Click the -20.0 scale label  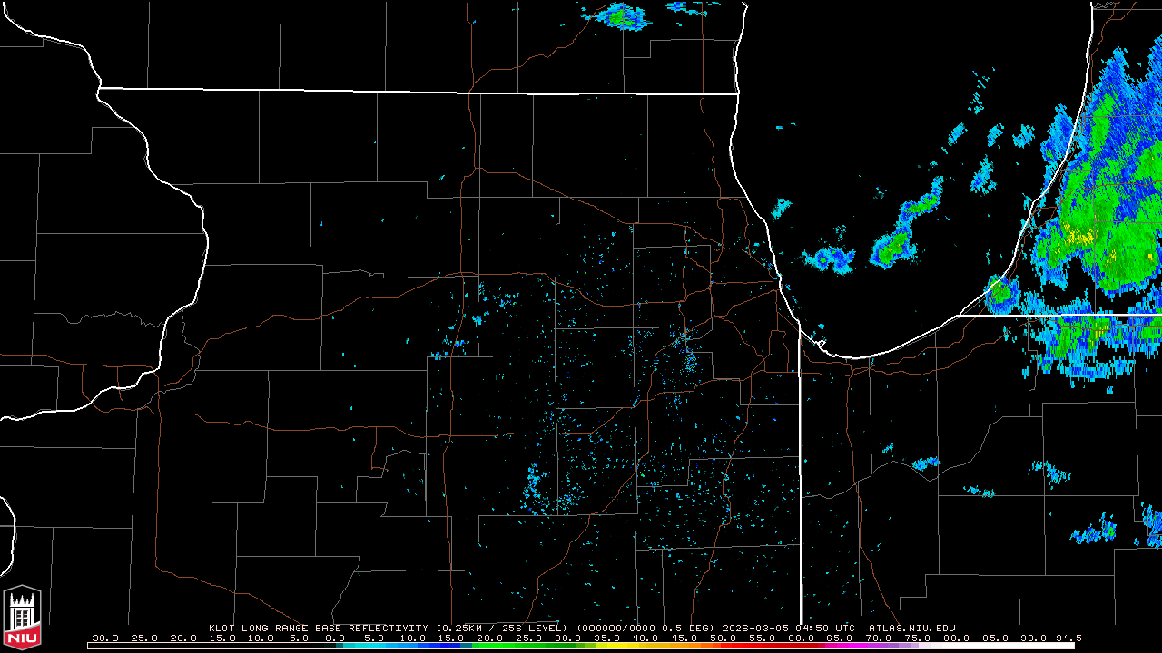point(180,638)
